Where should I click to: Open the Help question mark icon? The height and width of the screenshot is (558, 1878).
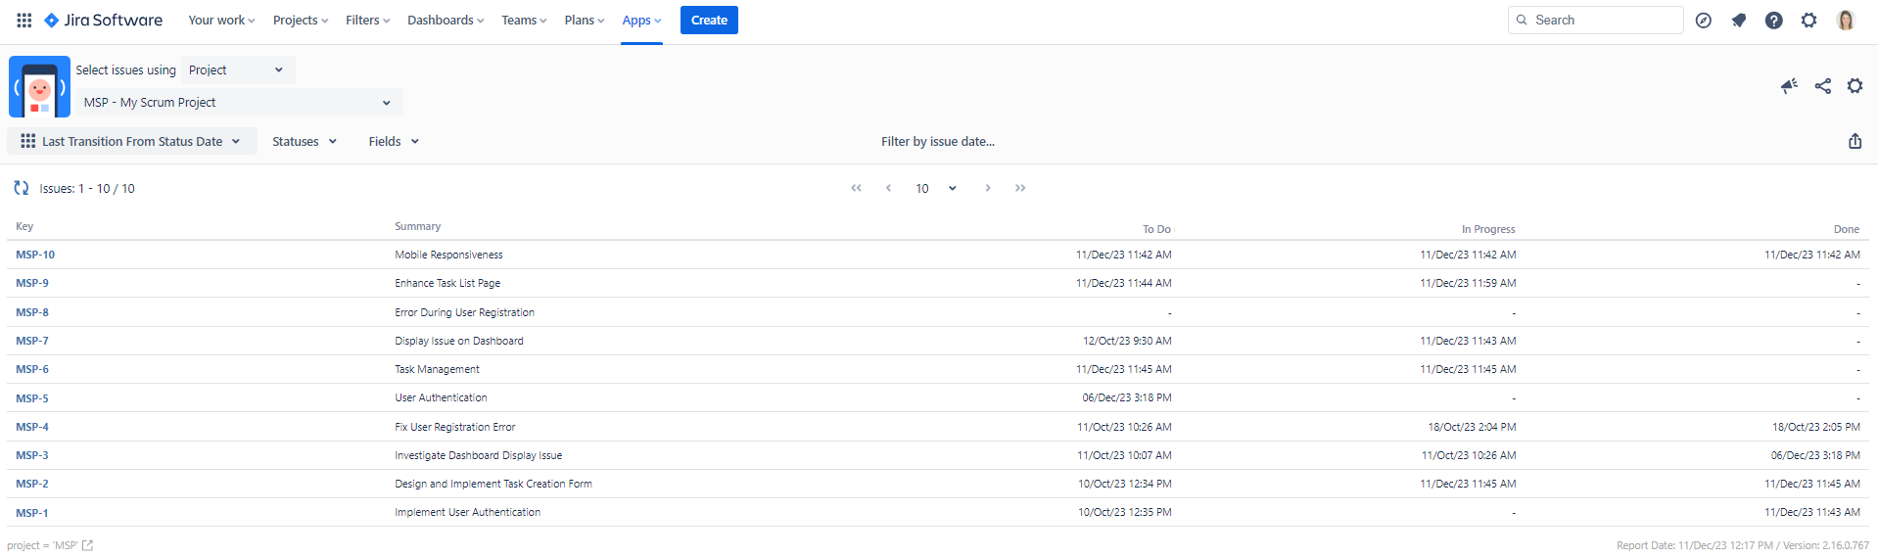[1773, 20]
